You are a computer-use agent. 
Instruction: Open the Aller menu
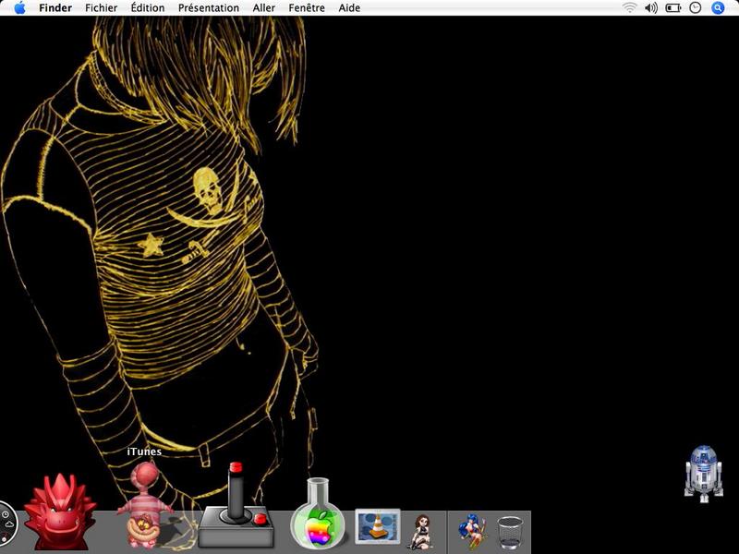click(264, 7)
